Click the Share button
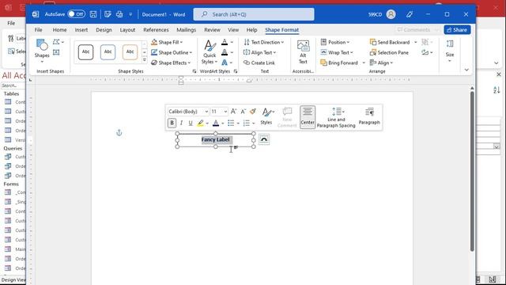This screenshot has height=285, width=506. [x=457, y=30]
